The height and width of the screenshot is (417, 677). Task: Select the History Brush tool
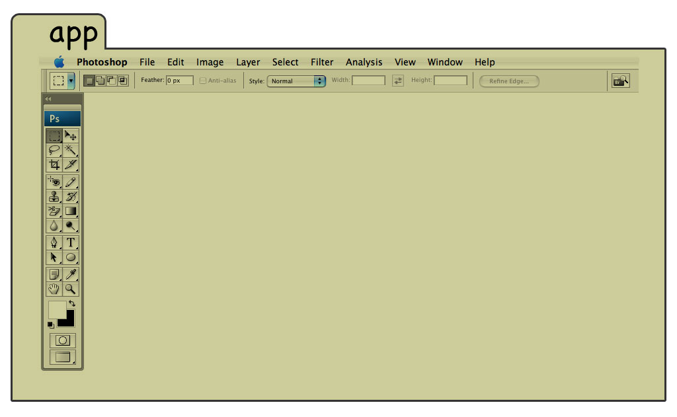(71, 197)
